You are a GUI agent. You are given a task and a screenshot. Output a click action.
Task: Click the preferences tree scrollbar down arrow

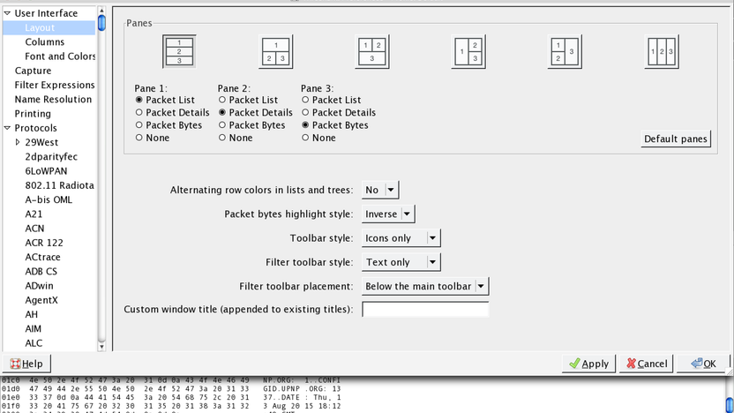(101, 347)
